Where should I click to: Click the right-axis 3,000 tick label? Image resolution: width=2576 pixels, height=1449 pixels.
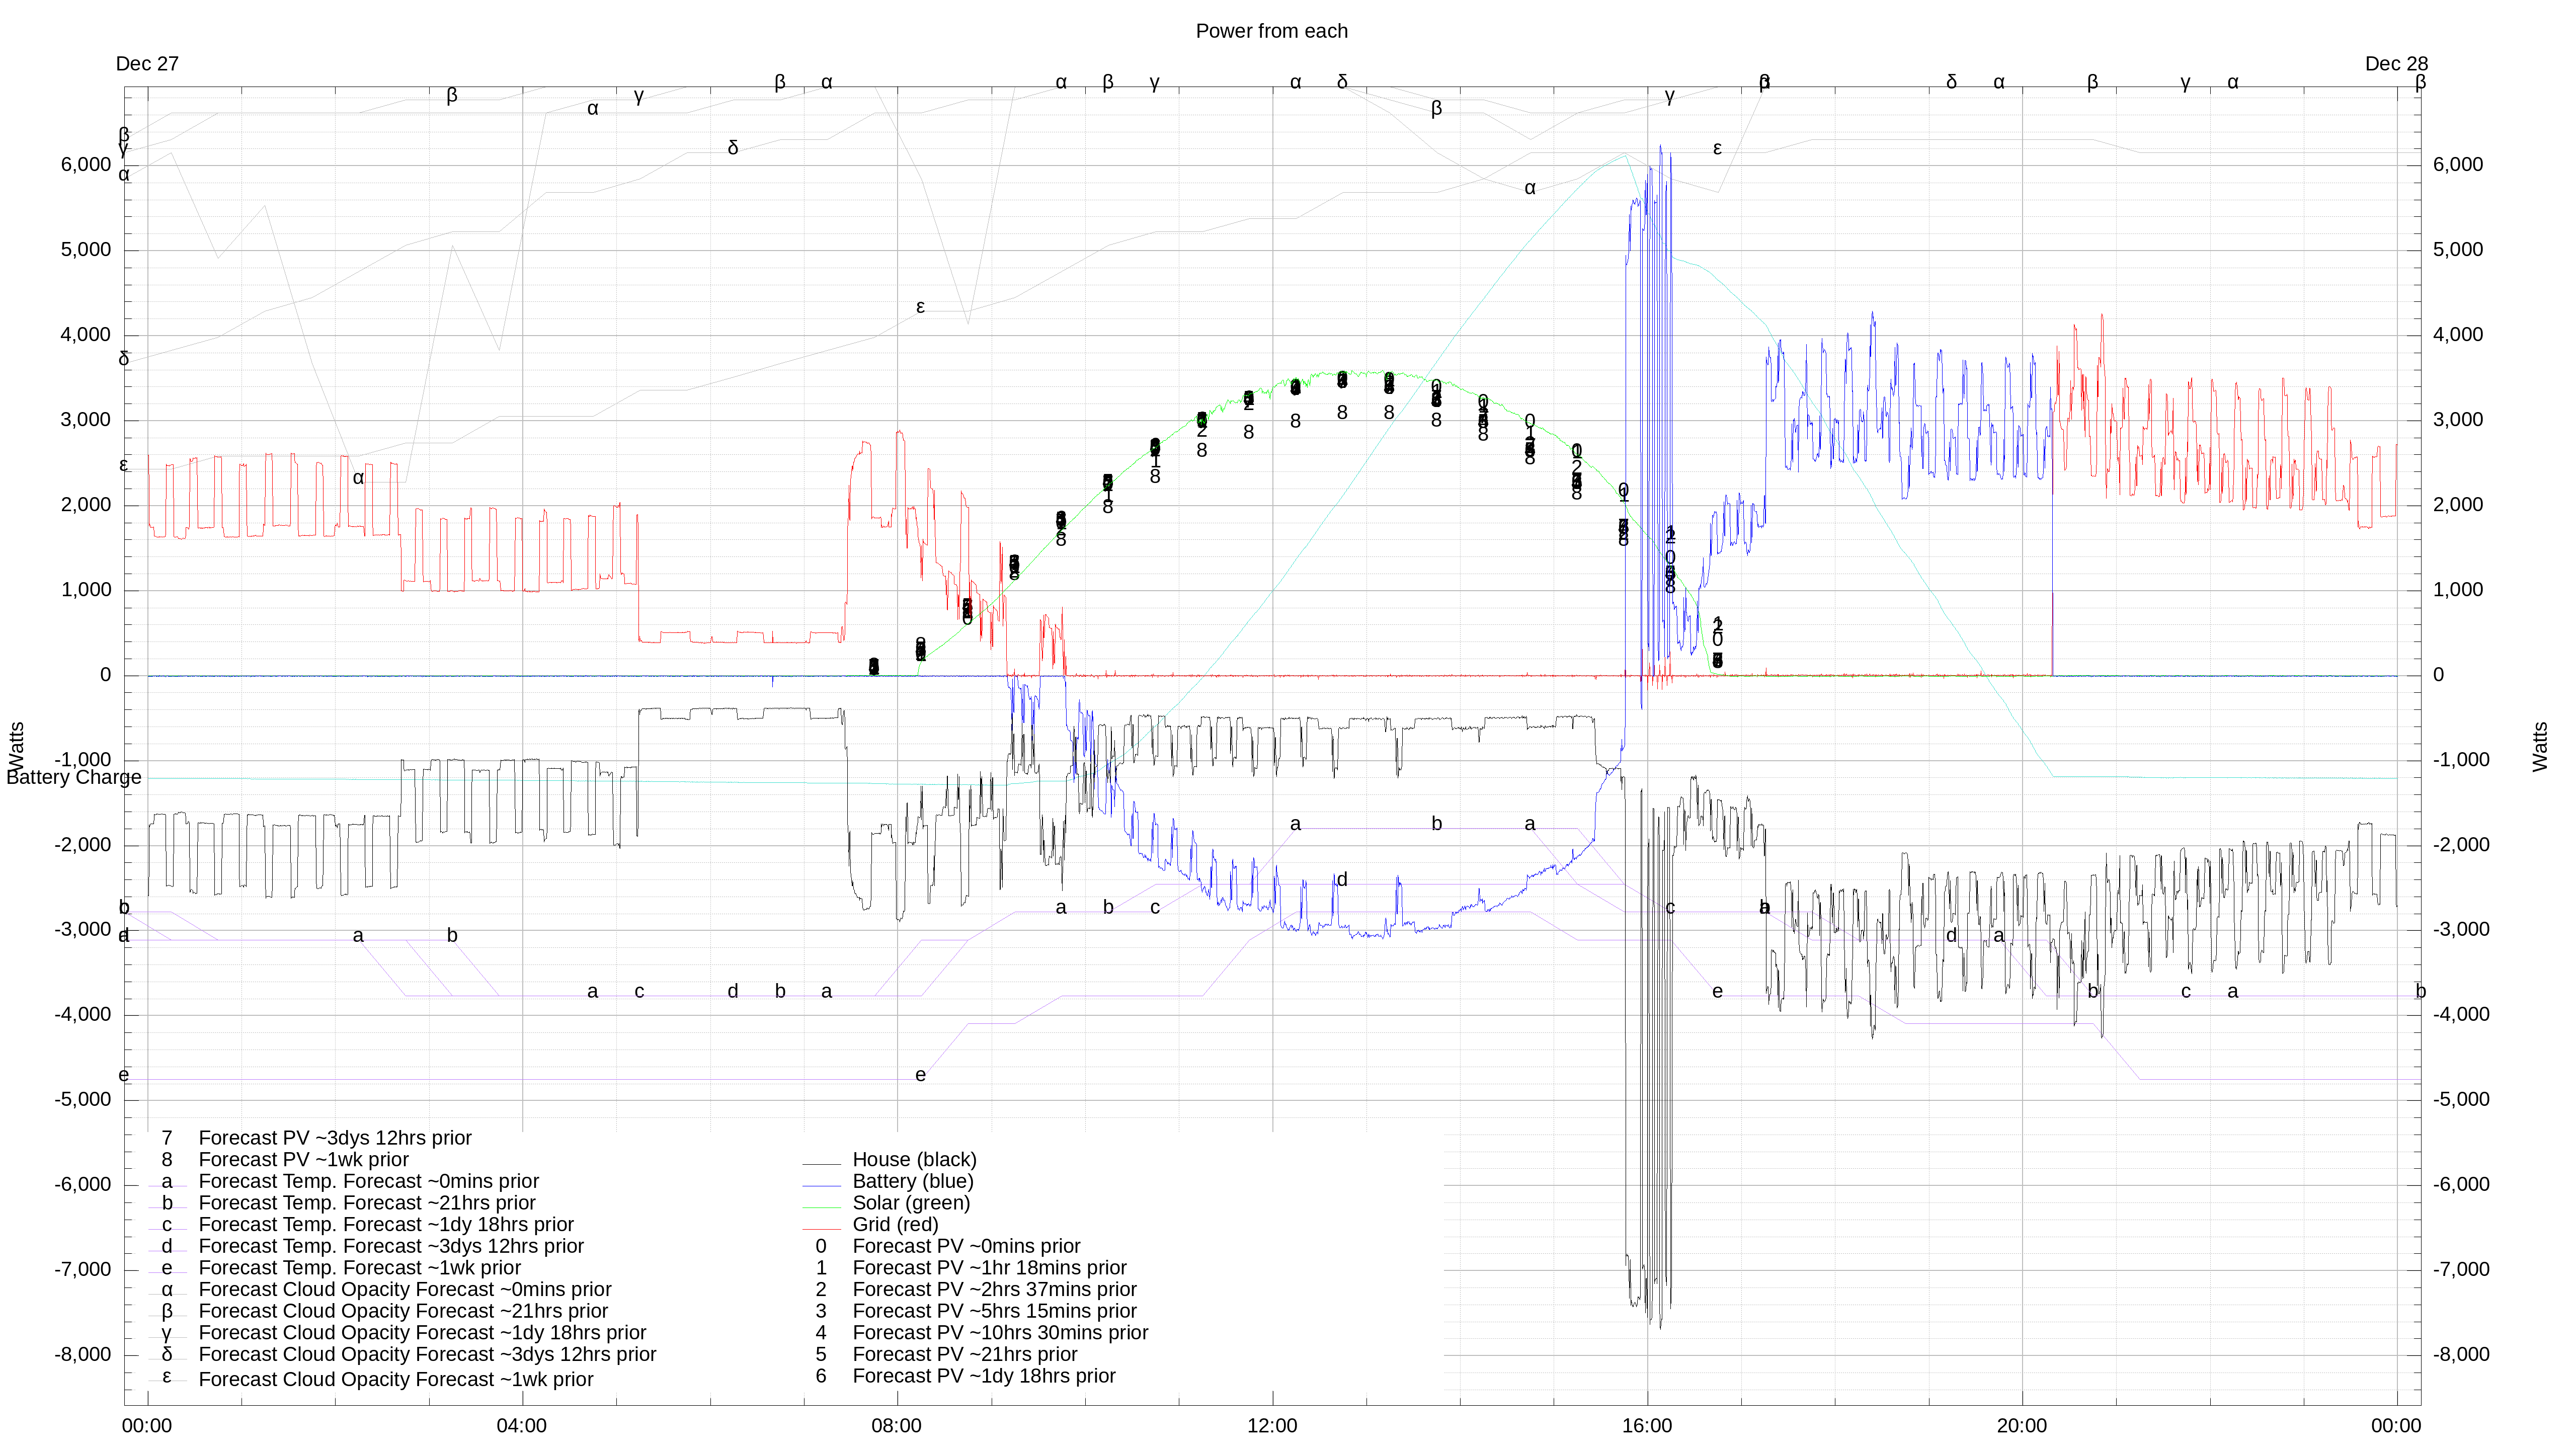[2458, 420]
